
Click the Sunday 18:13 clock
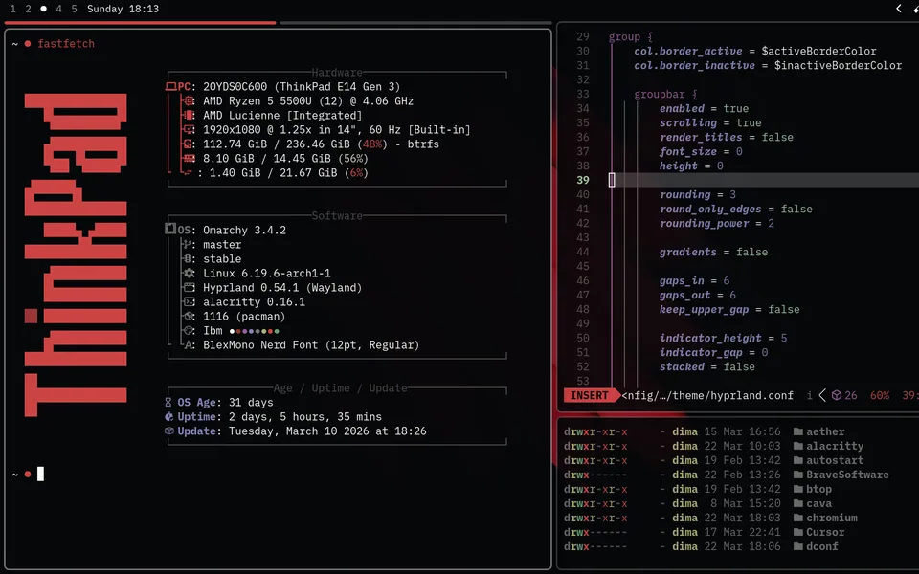tap(123, 9)
